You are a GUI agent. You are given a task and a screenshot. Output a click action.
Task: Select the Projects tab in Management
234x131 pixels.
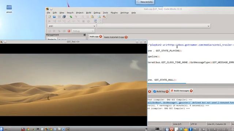click(52, 39)
